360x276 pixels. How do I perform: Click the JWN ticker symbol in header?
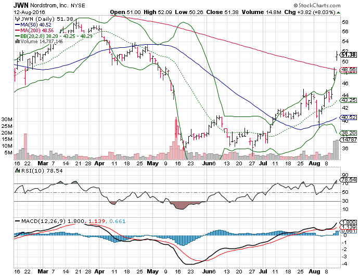click(x=21, y=5)
